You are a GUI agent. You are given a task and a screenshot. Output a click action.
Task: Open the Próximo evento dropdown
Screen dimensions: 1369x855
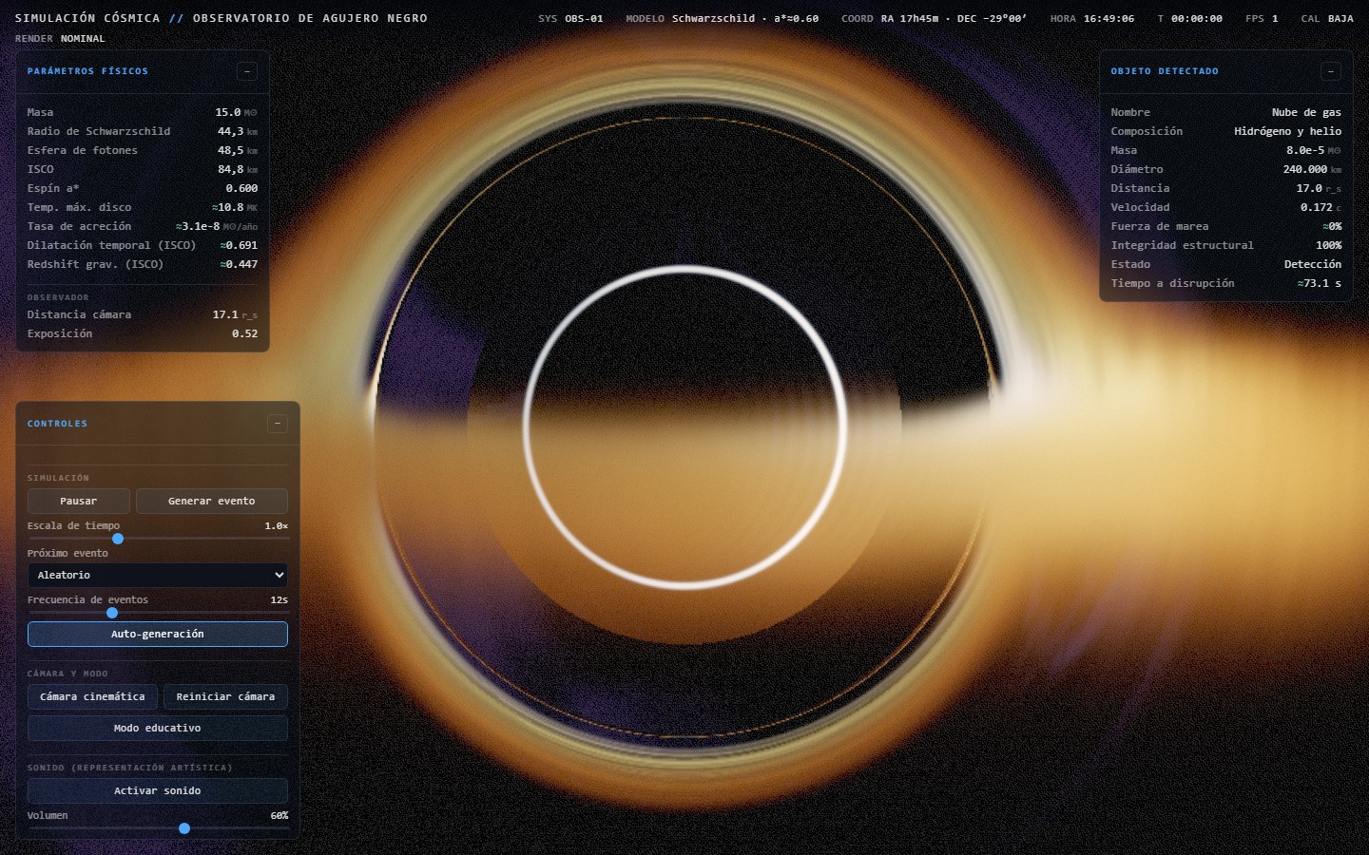(x=158, y=575)
